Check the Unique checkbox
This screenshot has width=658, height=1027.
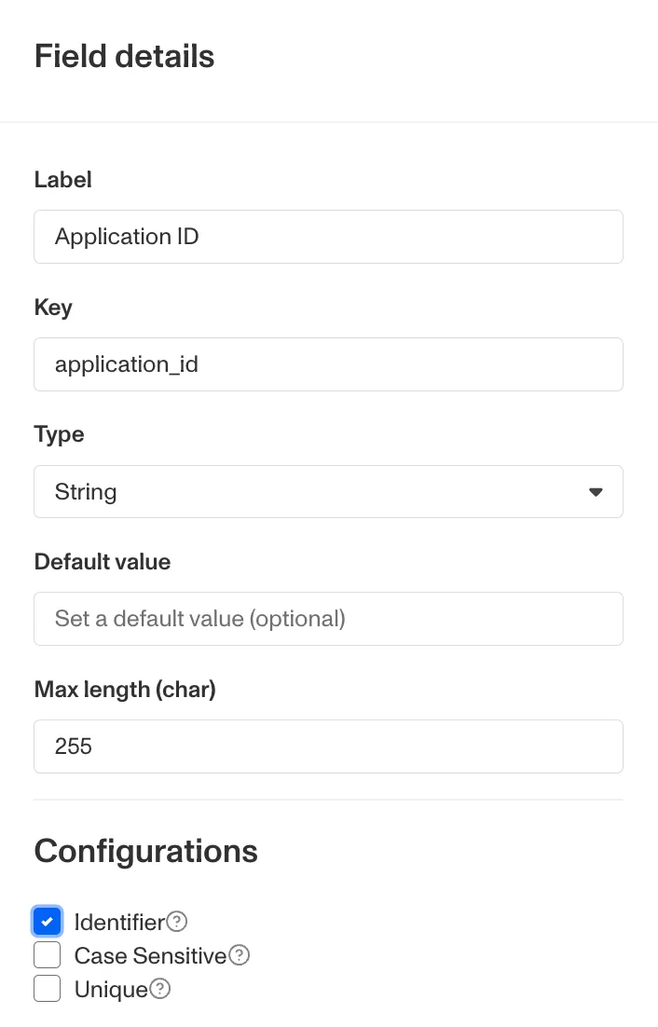[47, 989]
